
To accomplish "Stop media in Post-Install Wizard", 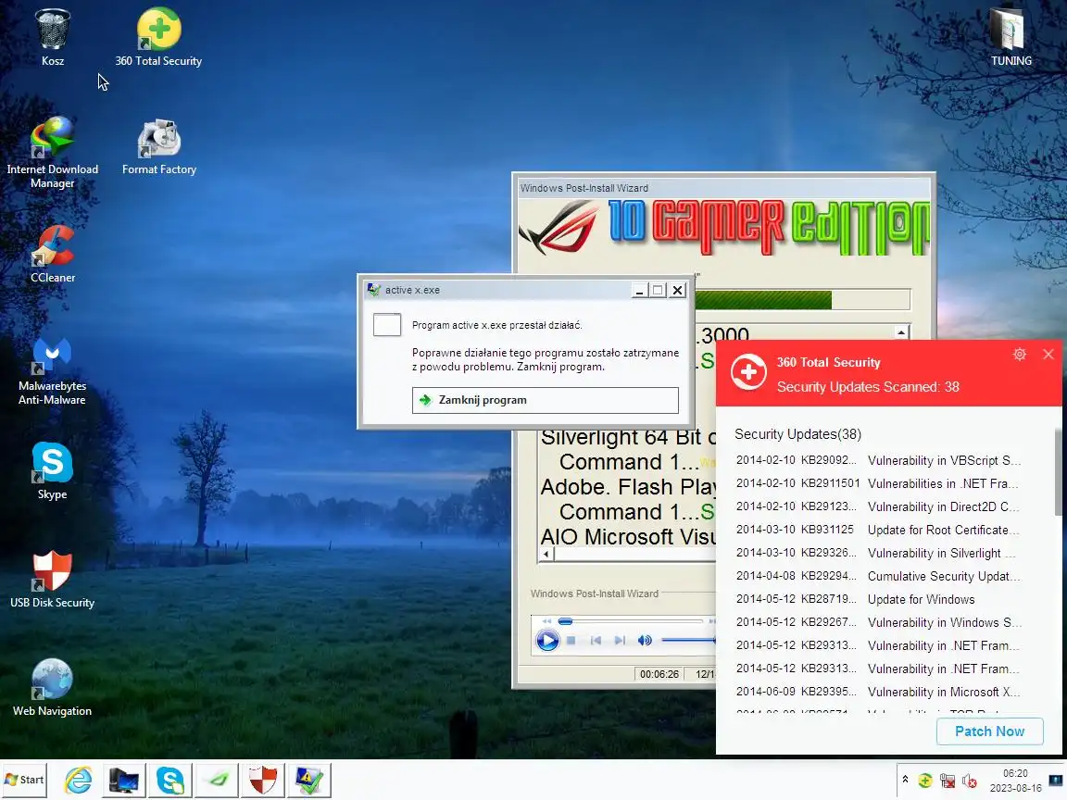I will pos(571,640).
